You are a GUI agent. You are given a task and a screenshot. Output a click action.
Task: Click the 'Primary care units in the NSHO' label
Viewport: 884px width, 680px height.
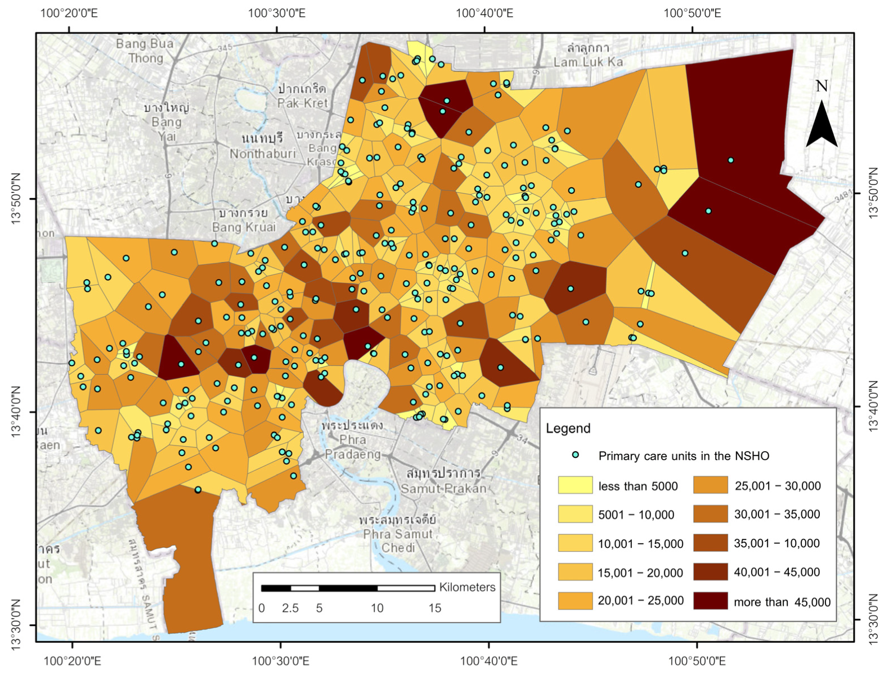pos(683,456)
